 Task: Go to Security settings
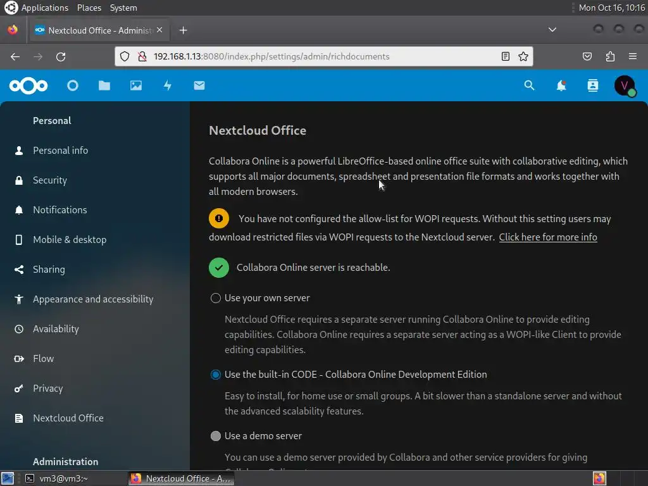coord(50,180)
